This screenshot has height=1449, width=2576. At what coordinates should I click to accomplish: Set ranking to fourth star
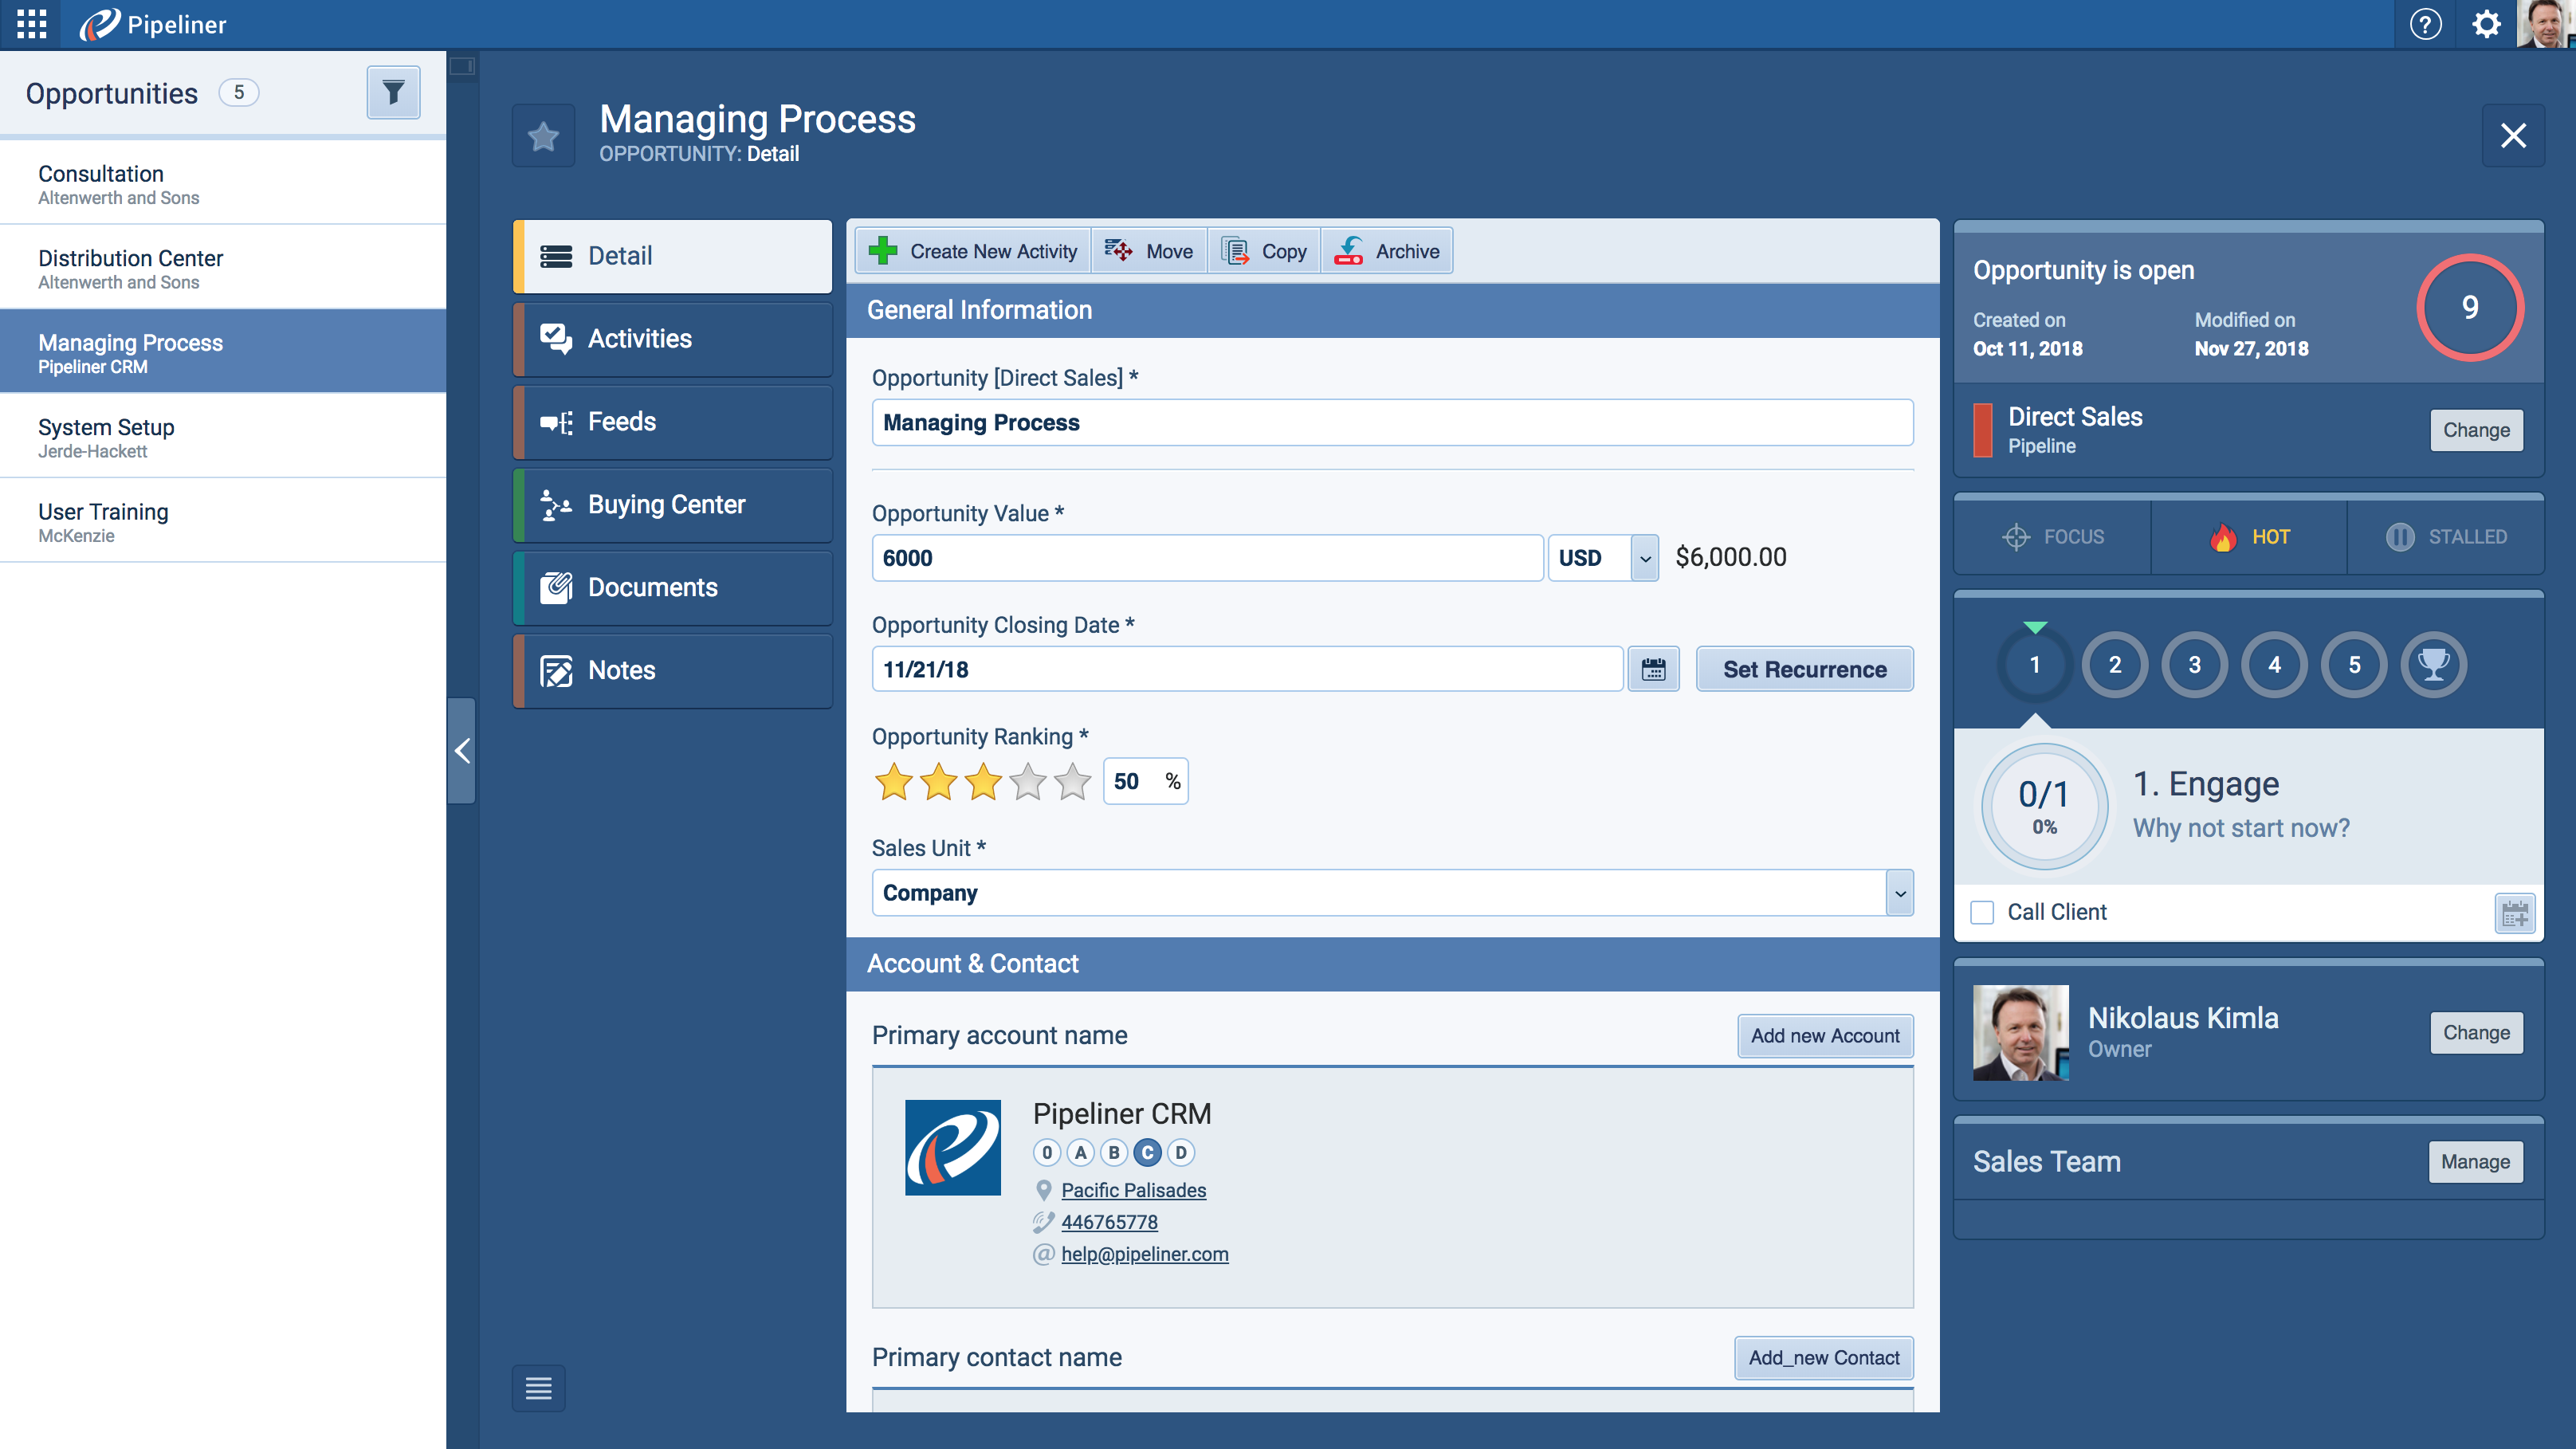[x=1028, y=782]
